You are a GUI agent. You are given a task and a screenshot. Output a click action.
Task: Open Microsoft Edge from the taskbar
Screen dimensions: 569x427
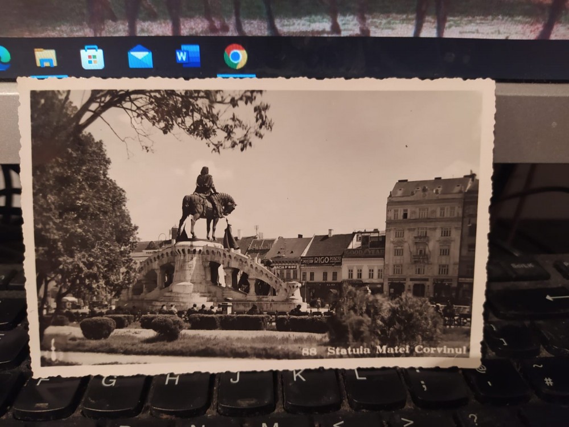pos(3,58)
